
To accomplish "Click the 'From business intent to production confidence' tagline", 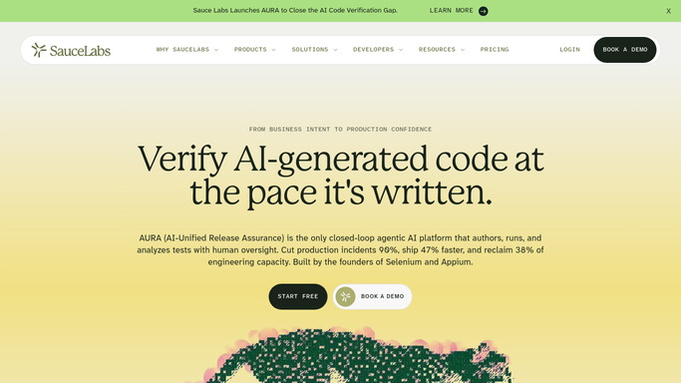I will 341,130.
